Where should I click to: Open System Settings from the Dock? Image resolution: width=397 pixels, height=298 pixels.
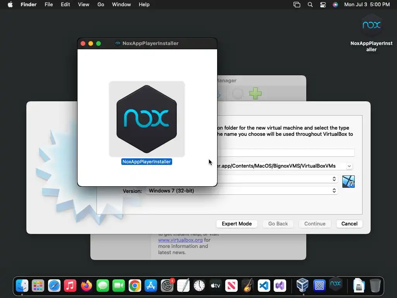coord(167,286)
